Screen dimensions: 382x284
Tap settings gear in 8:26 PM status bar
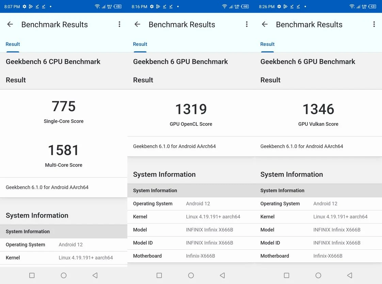coord(279,6)
